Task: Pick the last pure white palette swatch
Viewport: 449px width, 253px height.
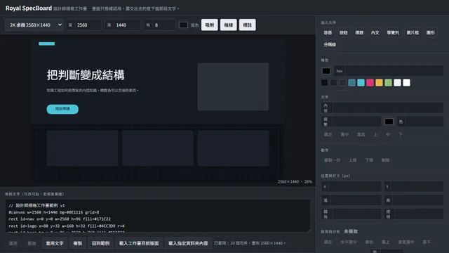Action: pos(406,83)
